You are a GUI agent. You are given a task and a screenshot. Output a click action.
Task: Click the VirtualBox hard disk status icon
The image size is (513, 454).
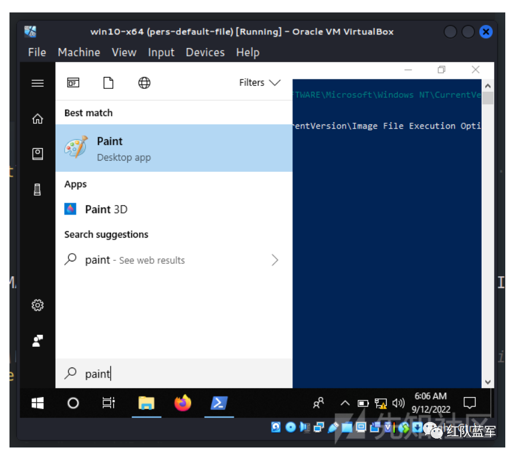coord(276,427)
